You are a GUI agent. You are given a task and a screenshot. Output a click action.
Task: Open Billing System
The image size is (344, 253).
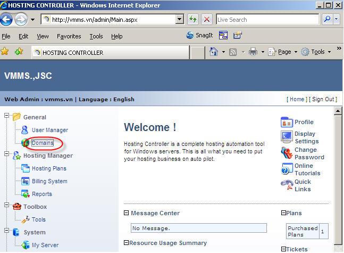click(49, 181)
